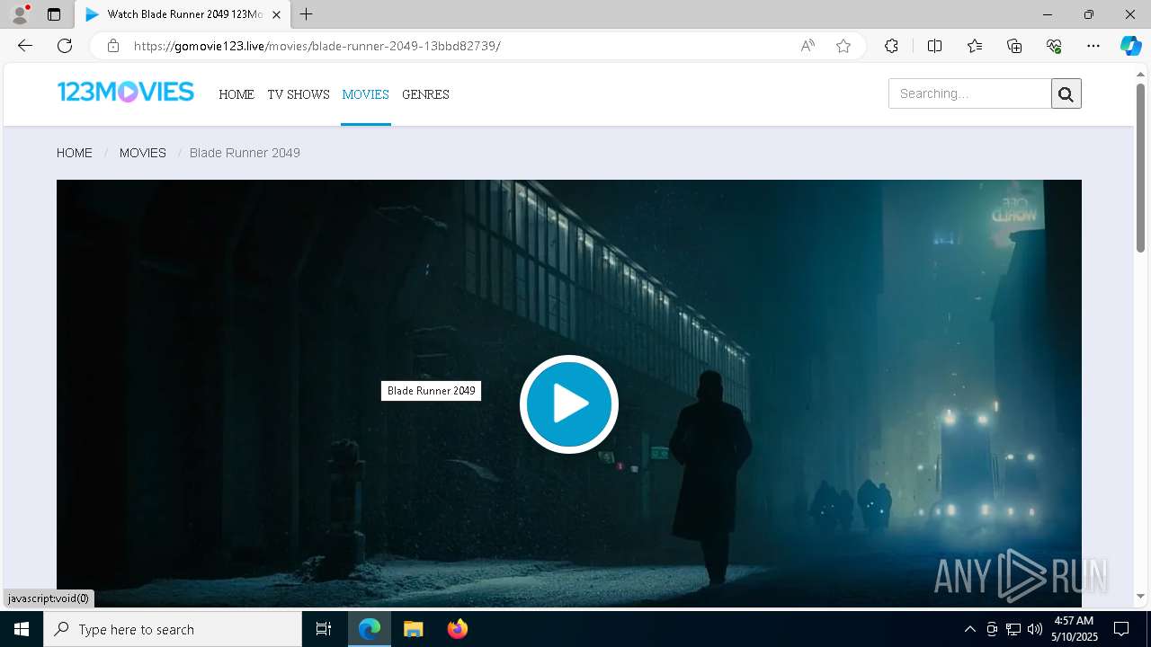Open the notification center
Viewport: 1151px width, 647px height.
click(x=1121, y=629)
